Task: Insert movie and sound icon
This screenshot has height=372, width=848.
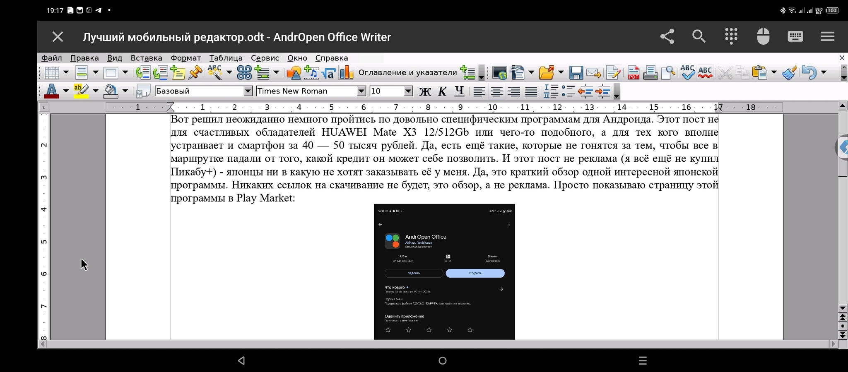Action: click(311, 73)
